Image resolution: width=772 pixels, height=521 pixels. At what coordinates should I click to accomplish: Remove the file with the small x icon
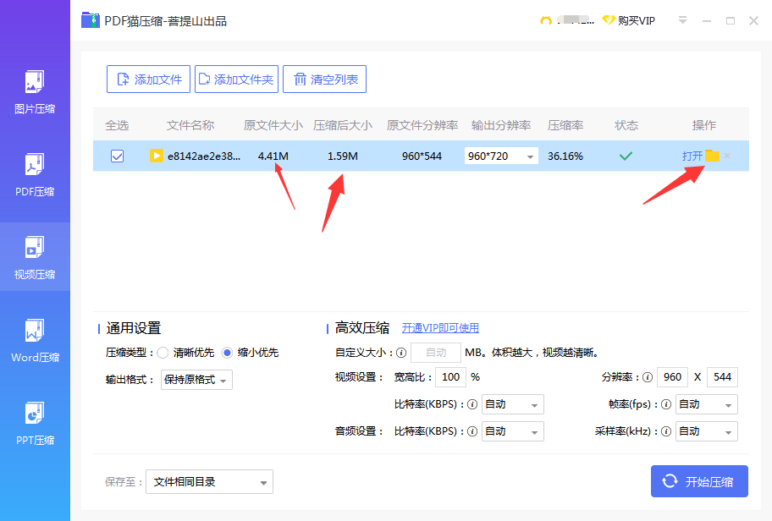727,156
